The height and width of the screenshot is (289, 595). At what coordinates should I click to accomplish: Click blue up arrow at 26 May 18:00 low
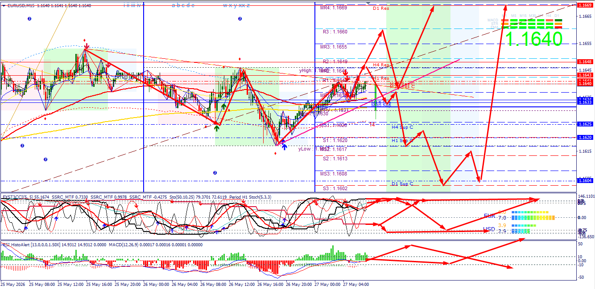(x=284, y=146)
